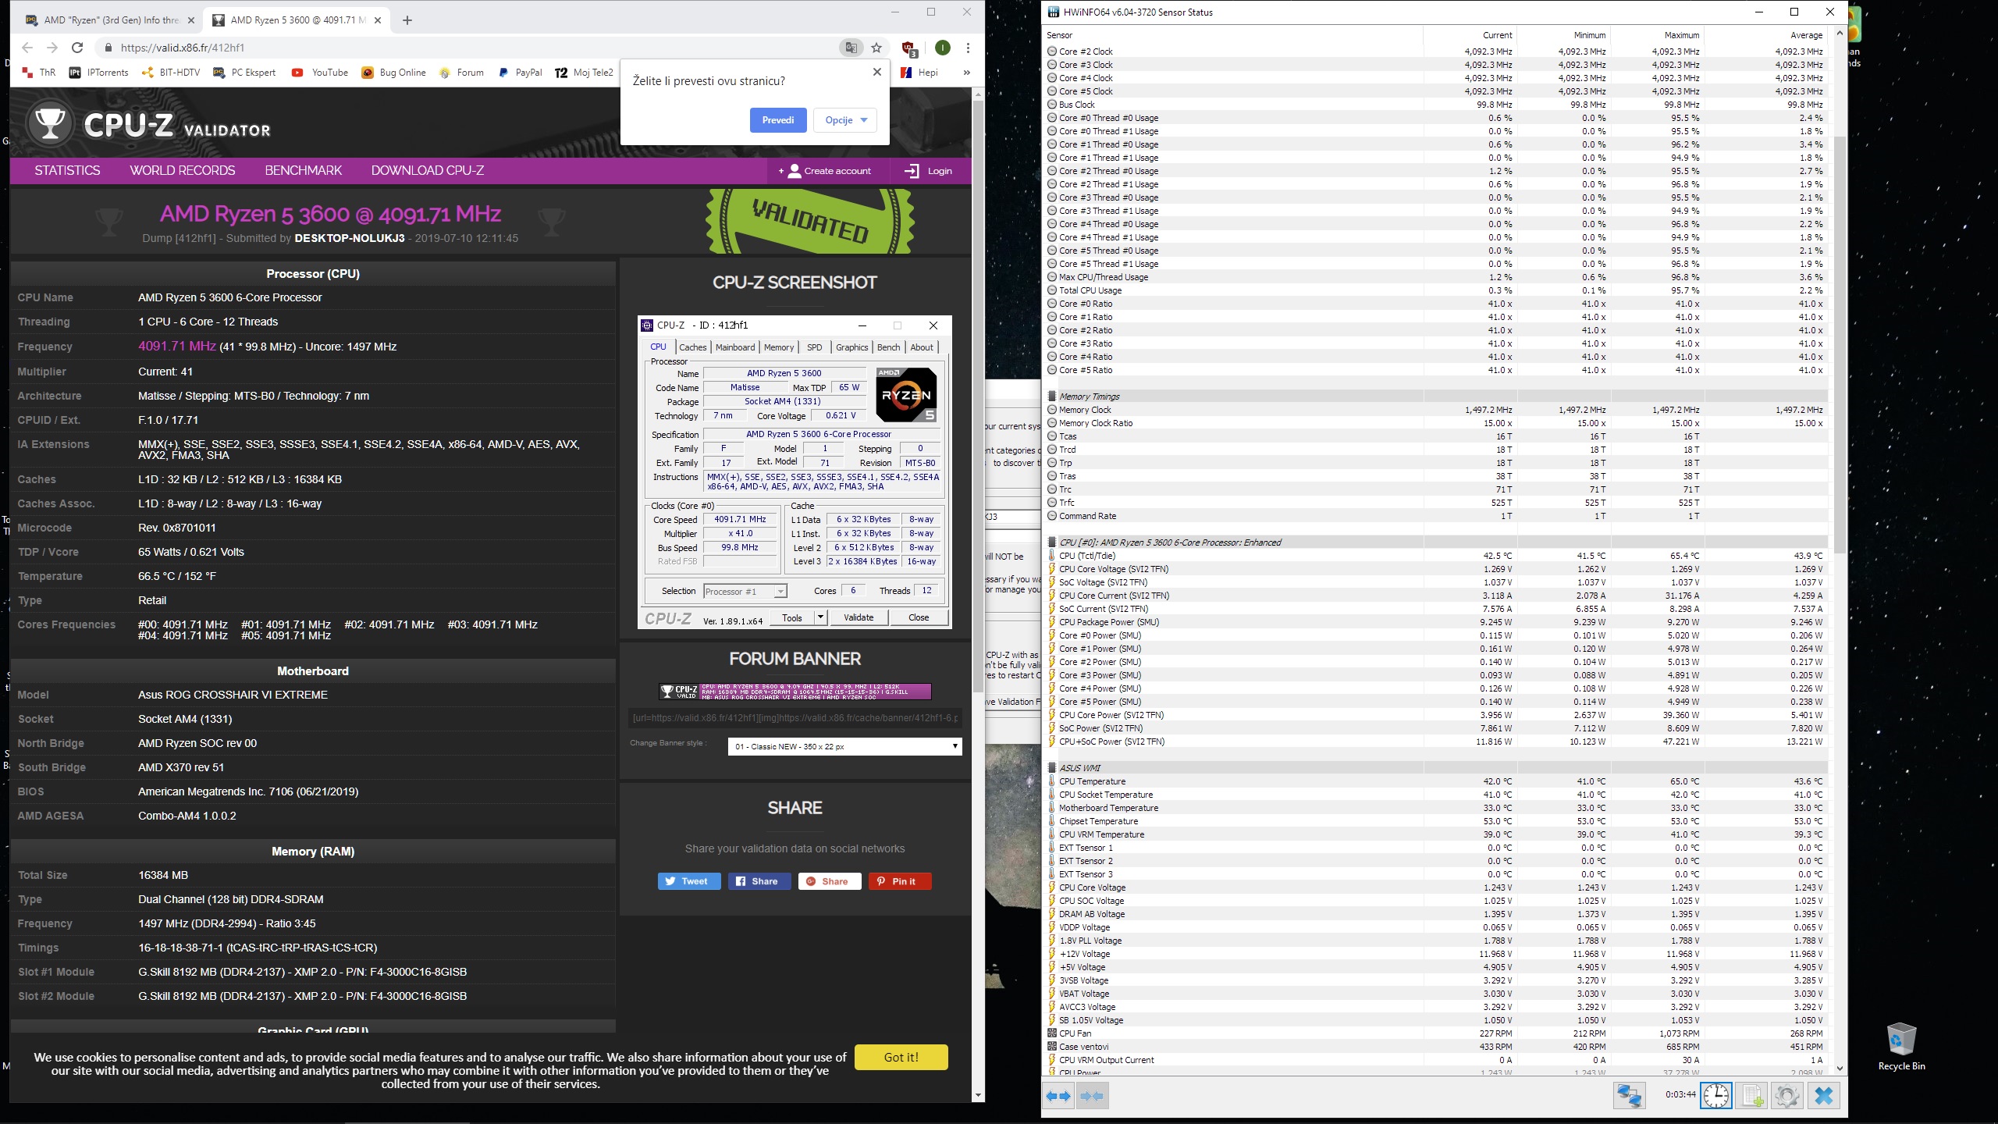Screen dimensions: 1998x1124
Task: Select the CPU Package Power (SMU) row
Action: point(1437,622)
